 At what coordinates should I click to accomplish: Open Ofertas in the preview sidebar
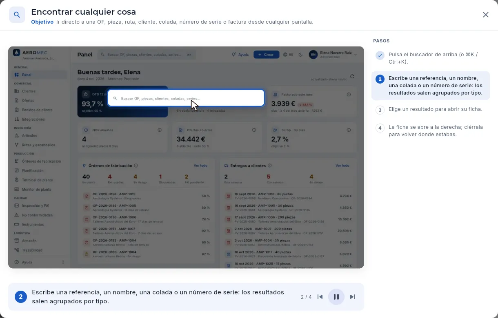point(40,101)
